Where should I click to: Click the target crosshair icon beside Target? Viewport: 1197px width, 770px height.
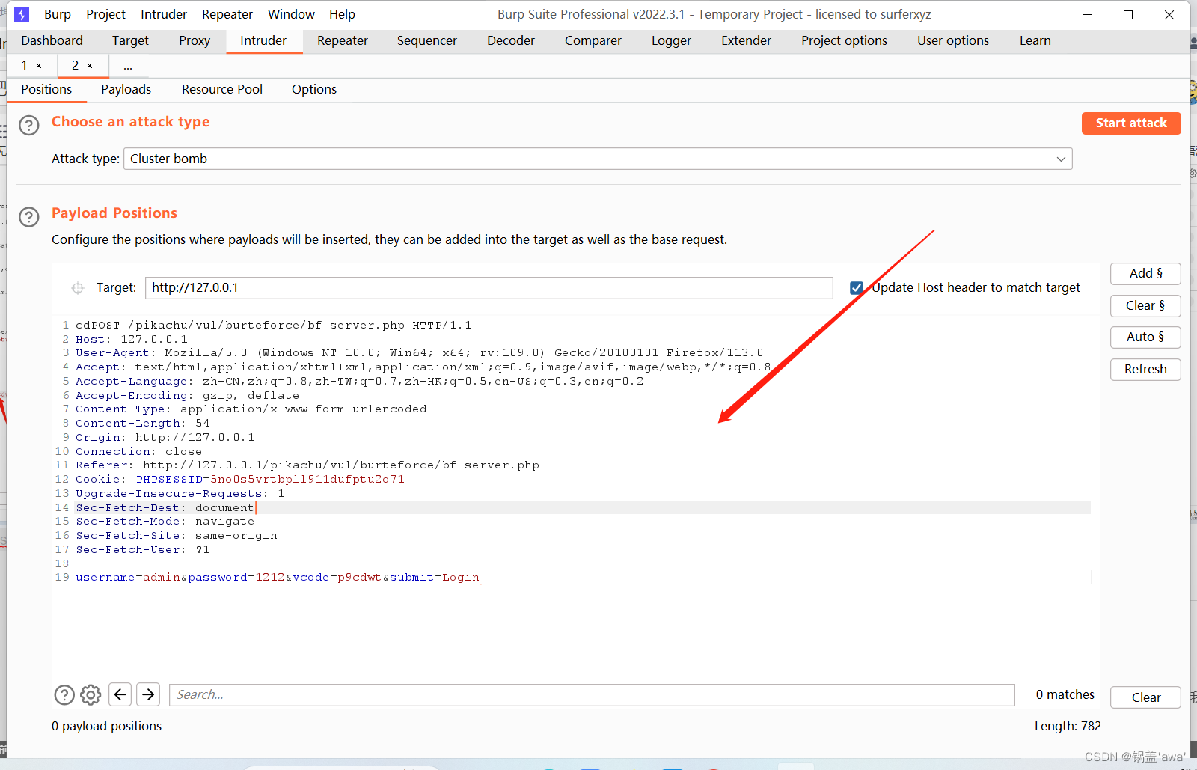tap(78, 288)
